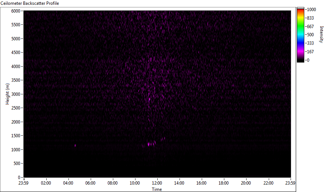The image size is (325, 192).
Task: Click the 0 intensity scale marker
Action: (308, 60)
